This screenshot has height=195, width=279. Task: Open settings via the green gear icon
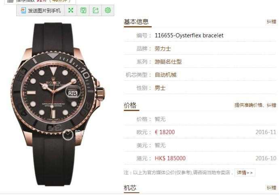(x=108, y=11)
